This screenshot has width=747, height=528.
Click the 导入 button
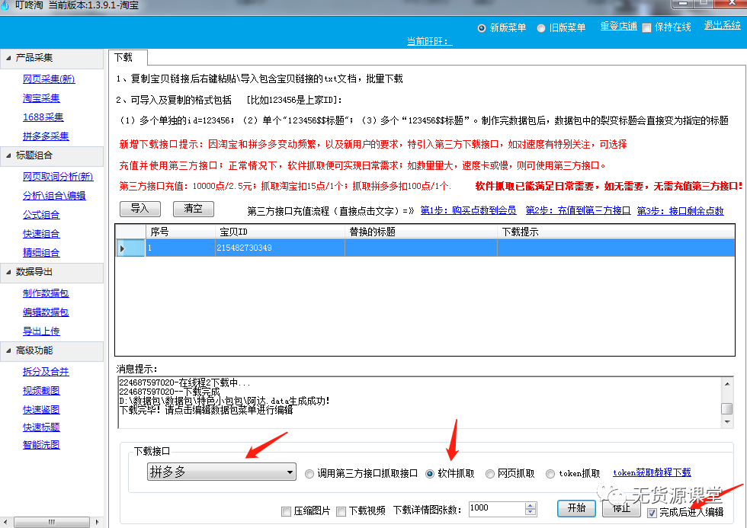coord(140,209)
